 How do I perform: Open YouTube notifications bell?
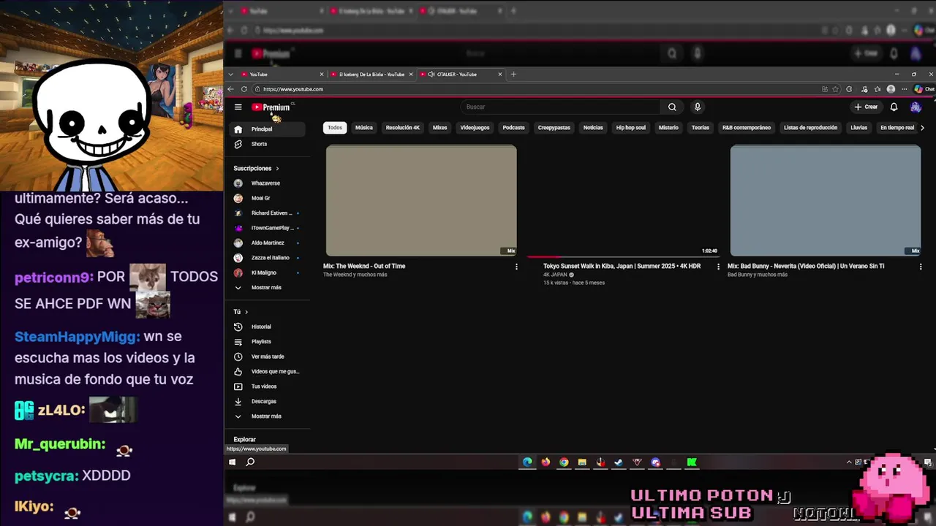click(x=894, y=107)
